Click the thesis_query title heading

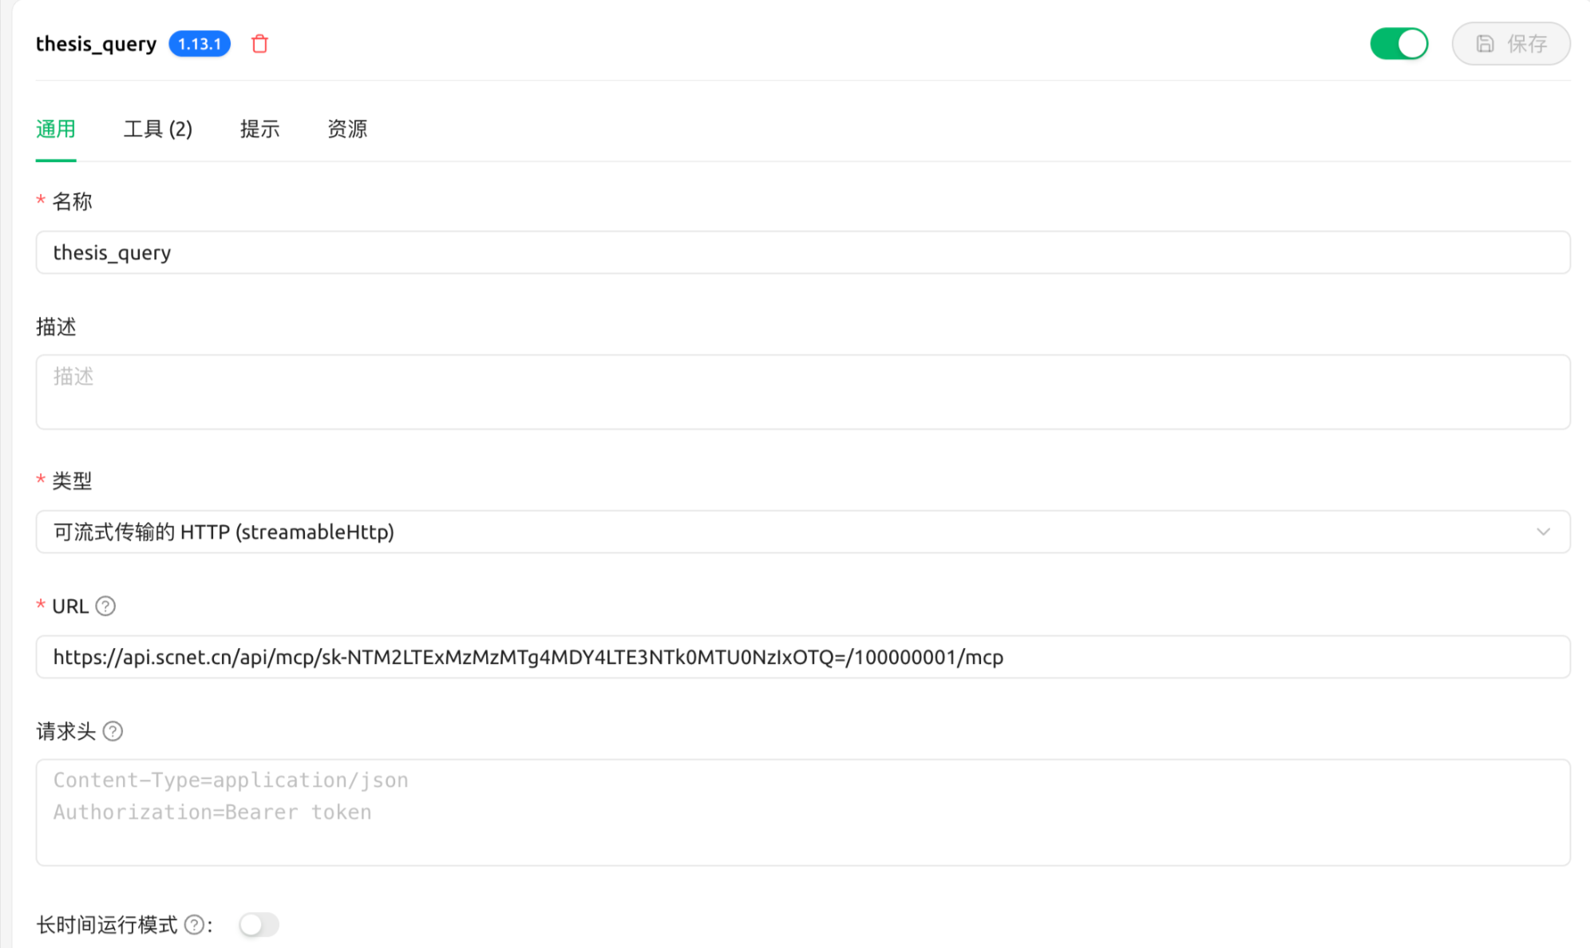point(96,44)
